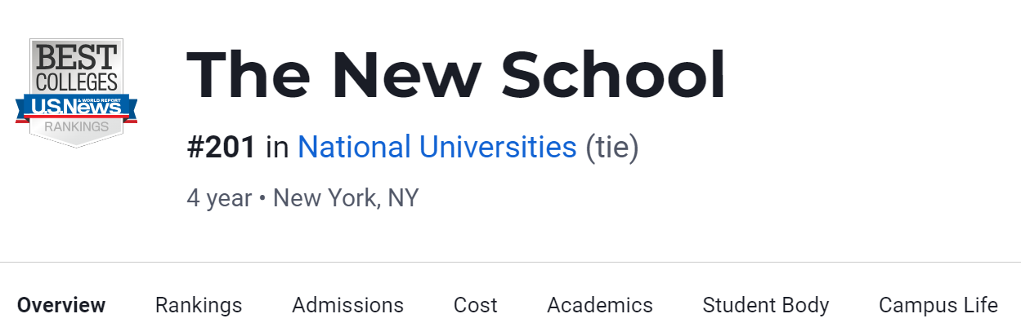The width and height of the screenshot is (1021, 336).
Task: Follow the National Universities link
Action: pyautogui.click(x=437, y=148)
